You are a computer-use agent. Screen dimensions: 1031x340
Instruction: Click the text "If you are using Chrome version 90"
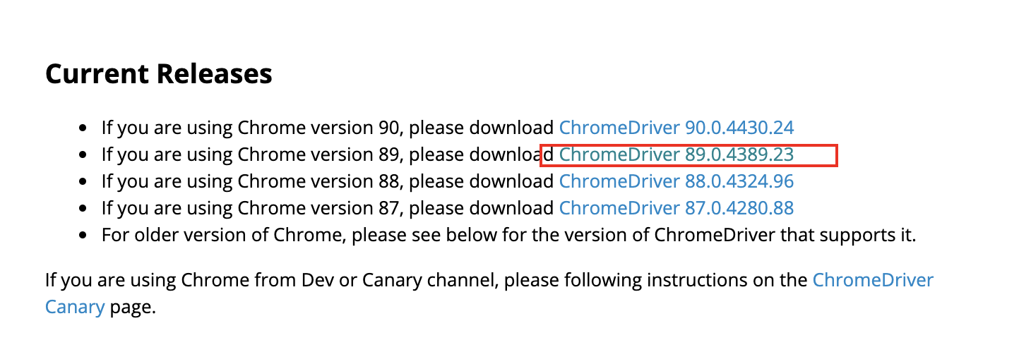click(252, 128)
